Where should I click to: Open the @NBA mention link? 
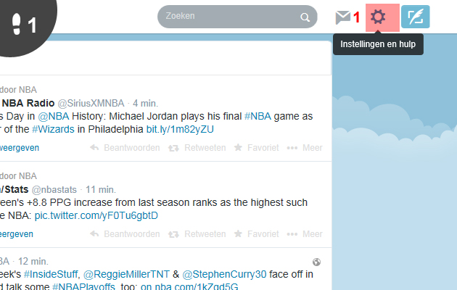[54, 116]
